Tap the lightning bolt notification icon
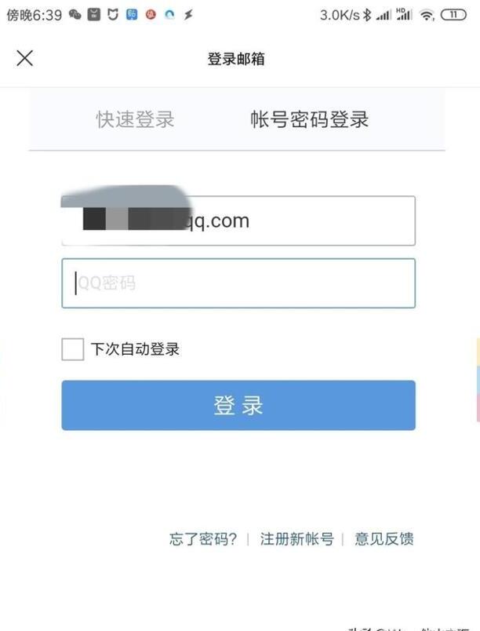The image size is (480, 631). click(188, 15)
